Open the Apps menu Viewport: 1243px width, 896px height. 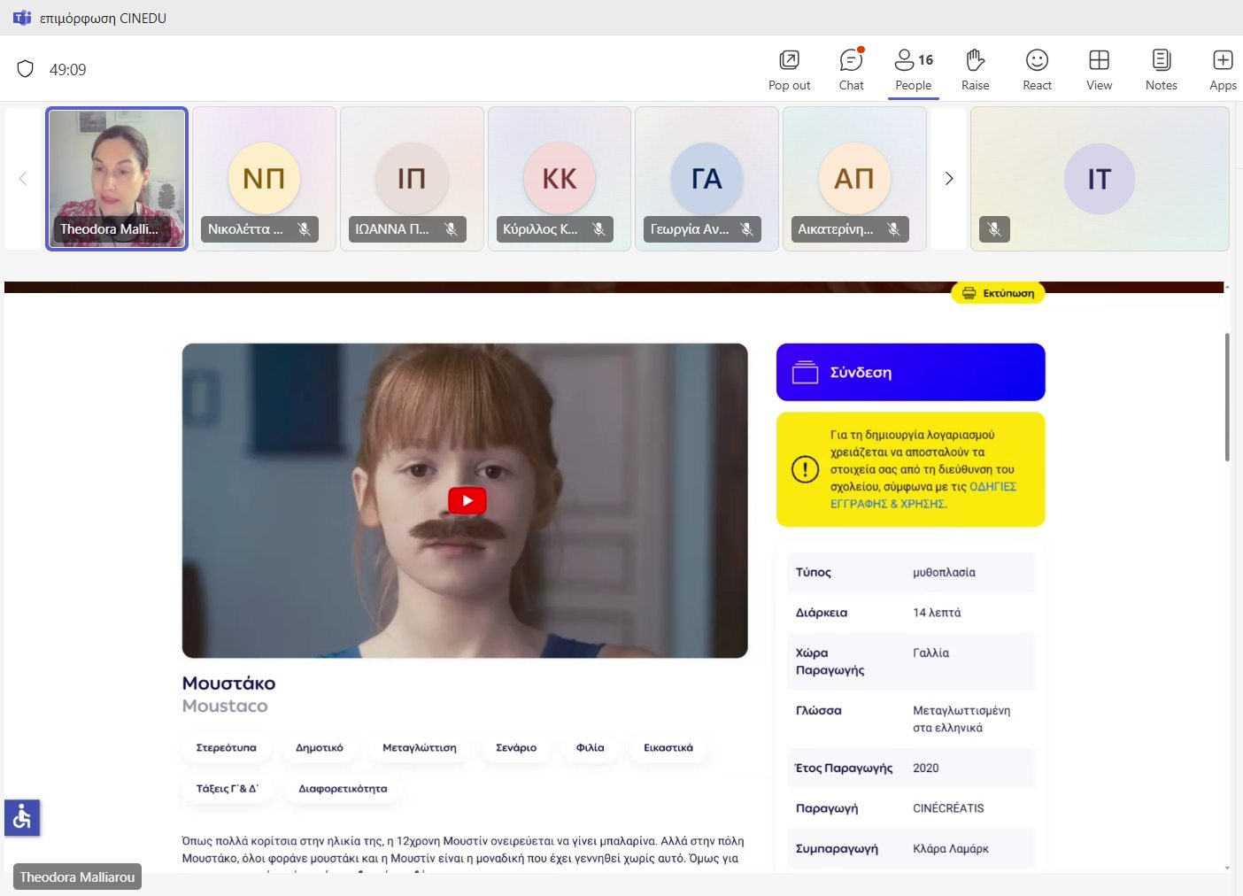(1223, 70)
